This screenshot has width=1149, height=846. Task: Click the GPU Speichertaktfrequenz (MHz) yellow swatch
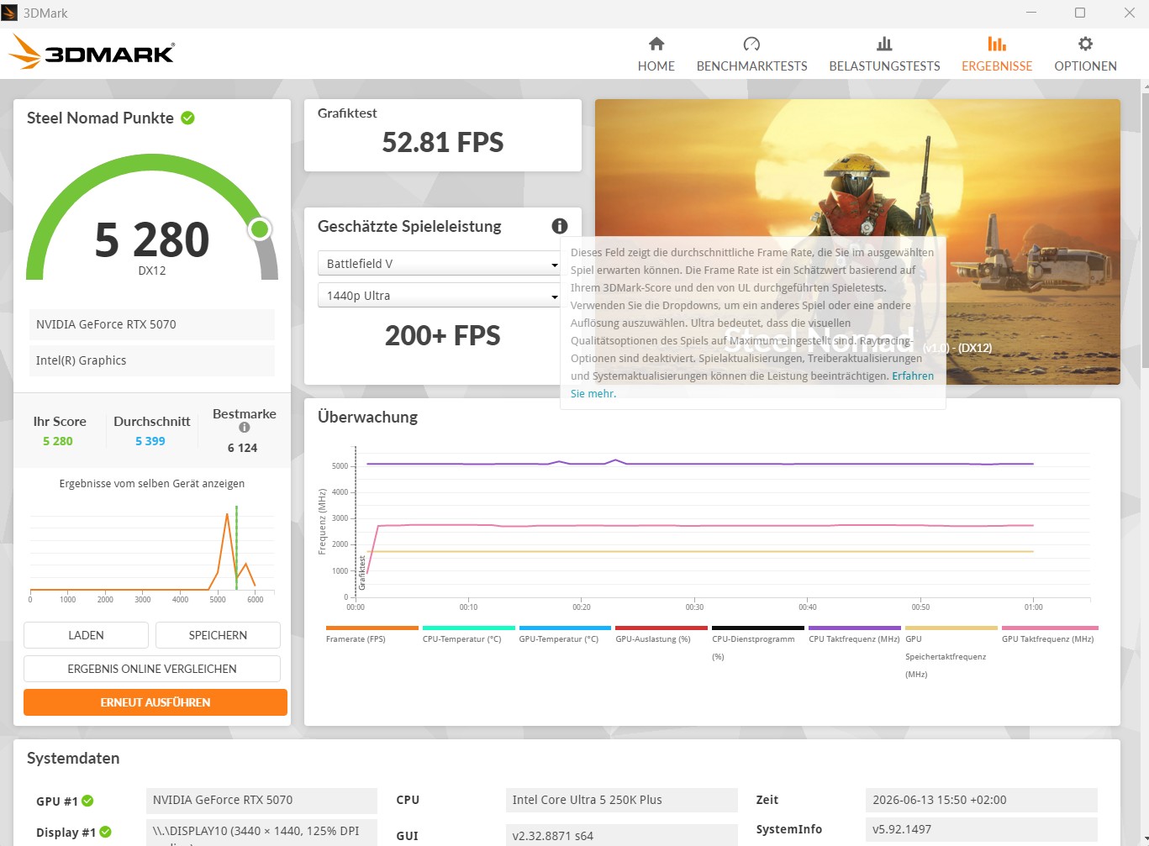point(951,628)
